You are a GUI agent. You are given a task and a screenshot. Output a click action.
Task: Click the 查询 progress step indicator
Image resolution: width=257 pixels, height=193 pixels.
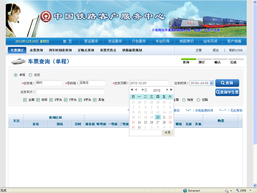point(189,61)
